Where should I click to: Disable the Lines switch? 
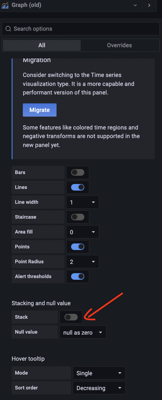point(78,187)
